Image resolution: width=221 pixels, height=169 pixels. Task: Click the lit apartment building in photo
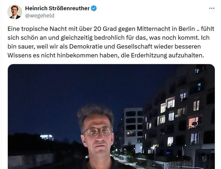(x=179, y=112)
